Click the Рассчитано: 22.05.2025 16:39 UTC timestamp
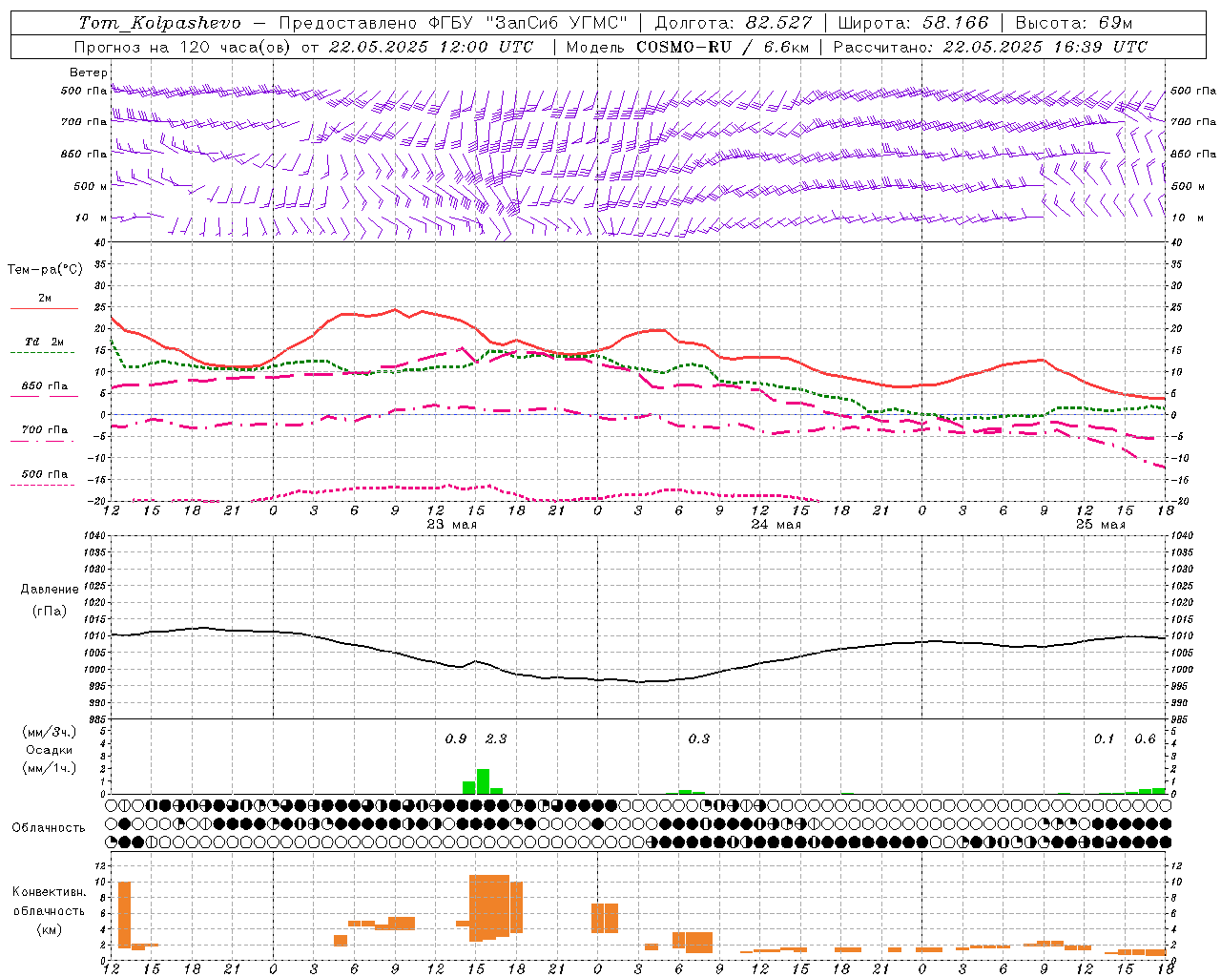Screen dimensions: 1221x977 990,47
